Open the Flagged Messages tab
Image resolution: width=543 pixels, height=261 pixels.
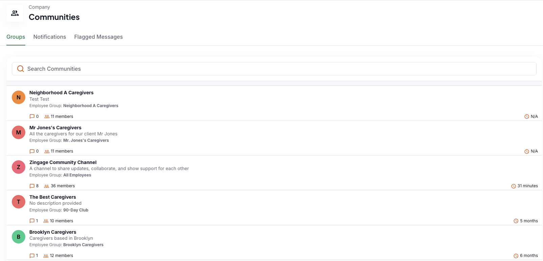click(99, 37)
